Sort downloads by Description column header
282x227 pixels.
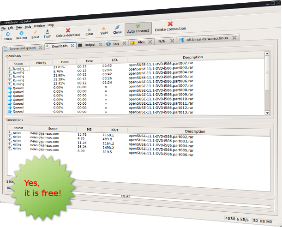pyautogui.click(x=192, y=57)
